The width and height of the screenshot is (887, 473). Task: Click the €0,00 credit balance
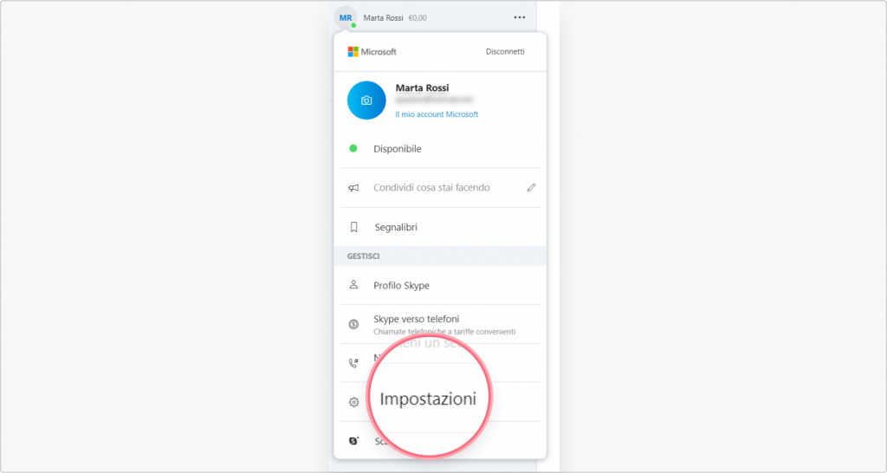tap(418, 18)
